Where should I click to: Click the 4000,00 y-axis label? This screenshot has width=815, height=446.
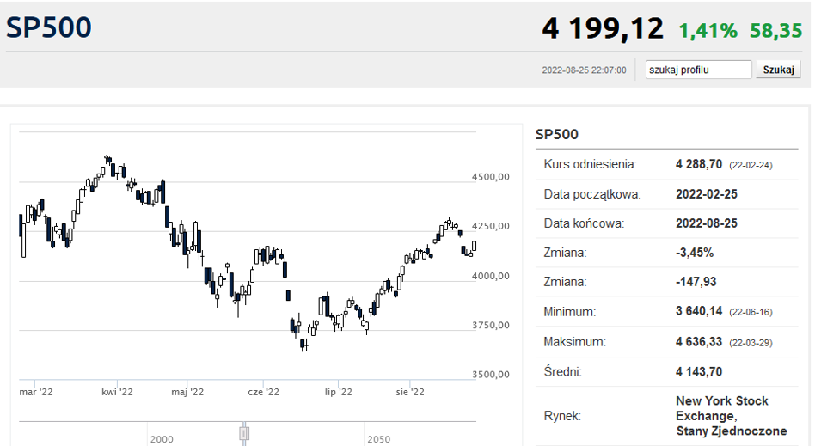point(490,276)
